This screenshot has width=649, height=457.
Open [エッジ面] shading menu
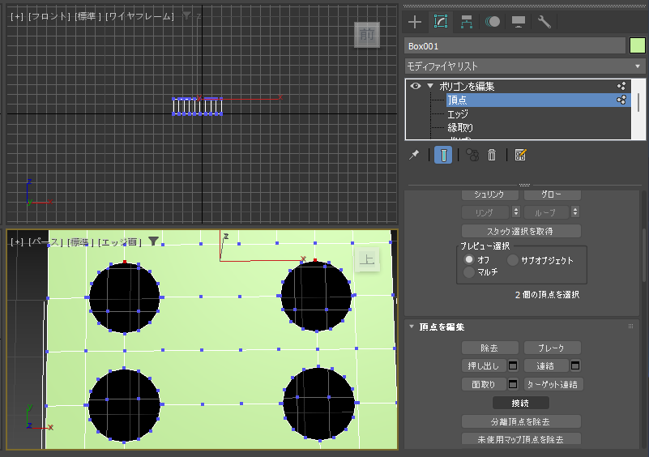tap(120, 241)
